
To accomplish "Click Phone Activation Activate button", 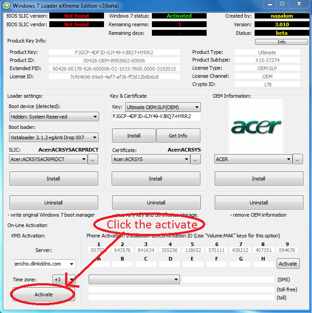I will (x=288, y=264).
